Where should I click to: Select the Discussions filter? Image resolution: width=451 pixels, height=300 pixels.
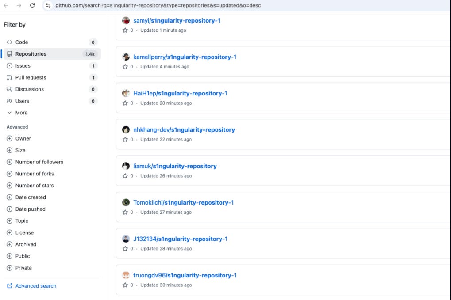pos(52,89)
